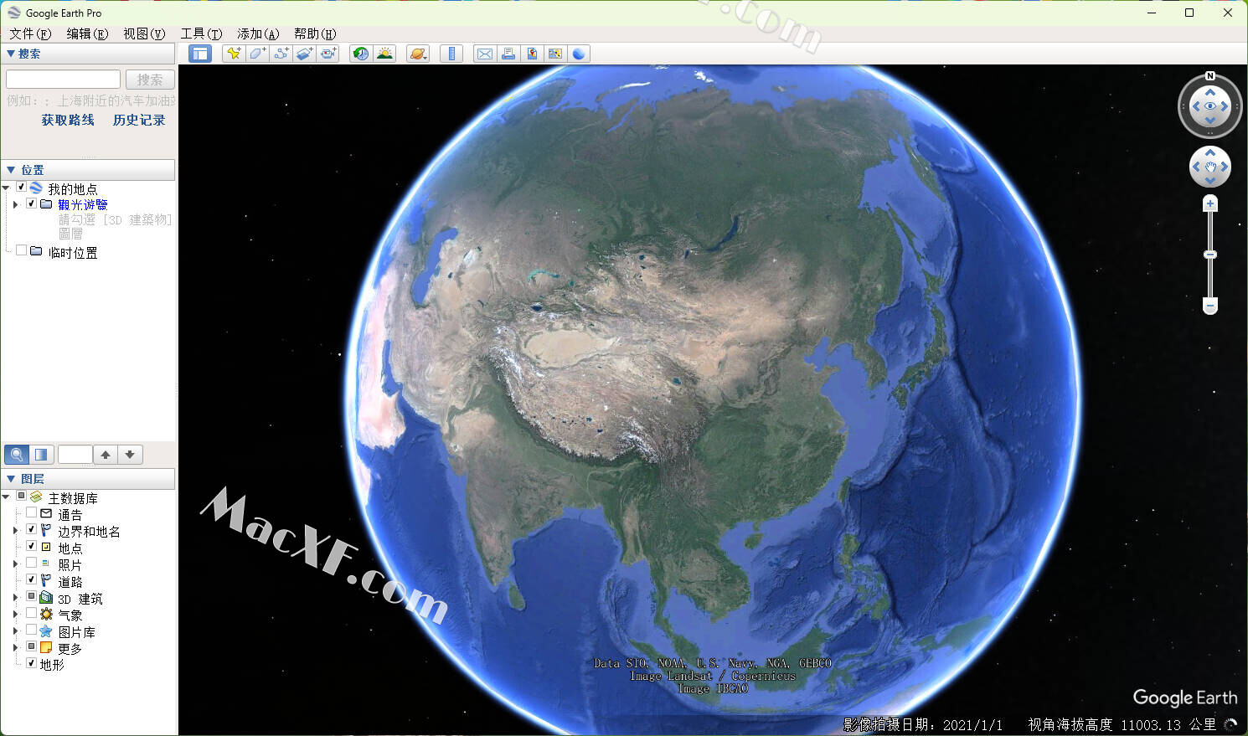
Task: Click the zoom slider handle
Action: [x=1210, y=255]
